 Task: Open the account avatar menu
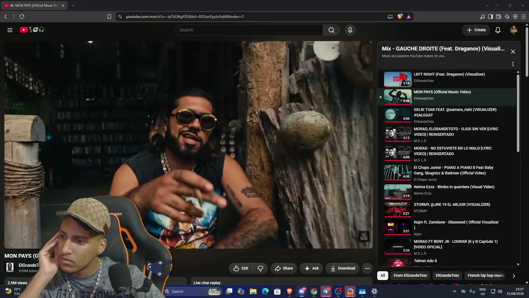tap(514, 30)
